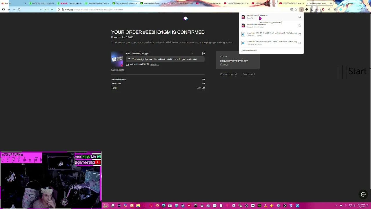Open the volume control in the system tray
This screenshot has width=371, height=209.
pyautogui.click(x=354, y=206)
